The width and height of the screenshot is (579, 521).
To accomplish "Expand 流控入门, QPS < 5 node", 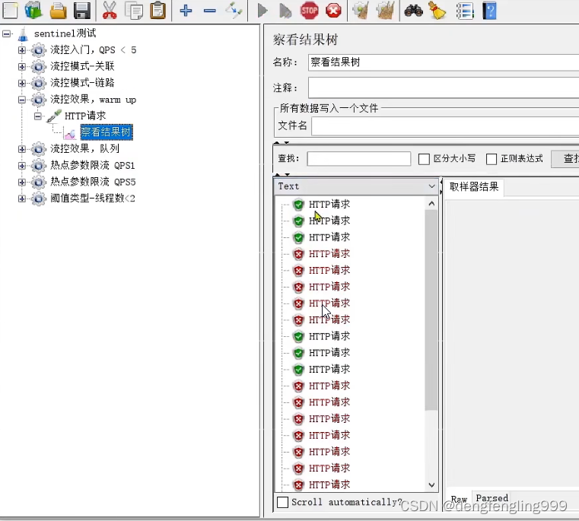I will tap(22, 50).
